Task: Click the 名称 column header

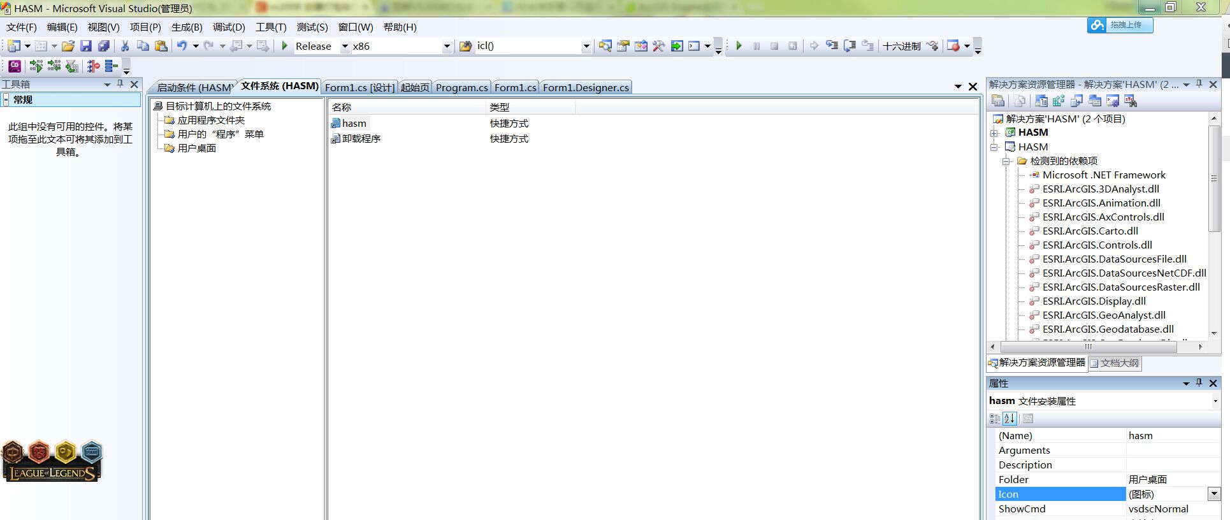Action: [x=408, y=107]
